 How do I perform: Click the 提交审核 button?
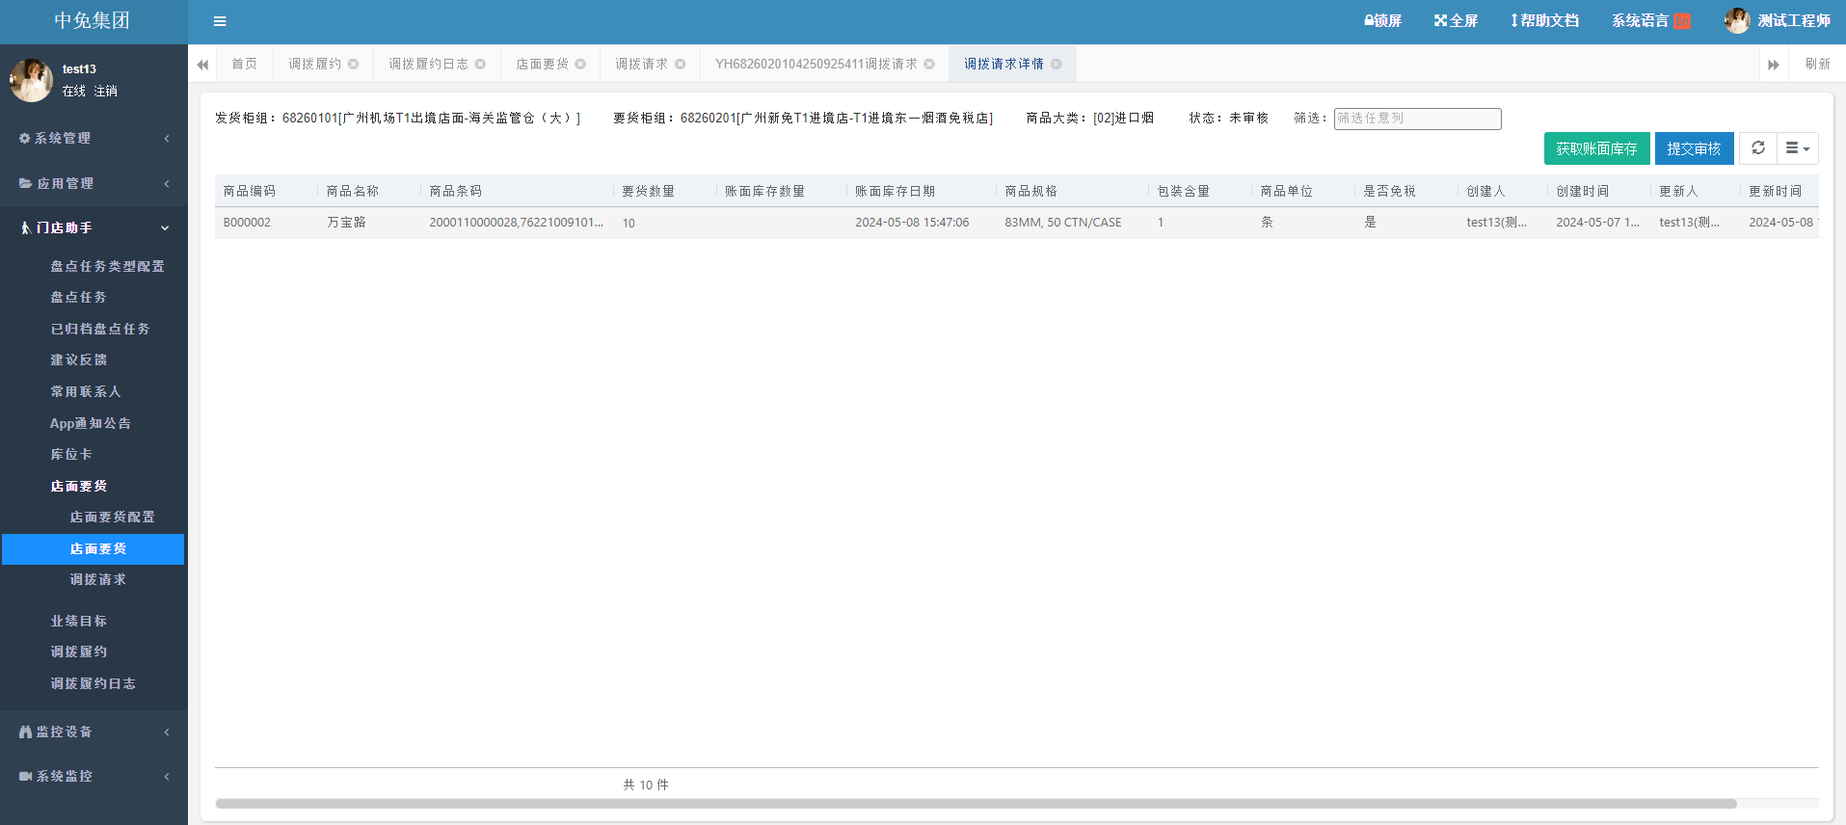point(1694,148)
